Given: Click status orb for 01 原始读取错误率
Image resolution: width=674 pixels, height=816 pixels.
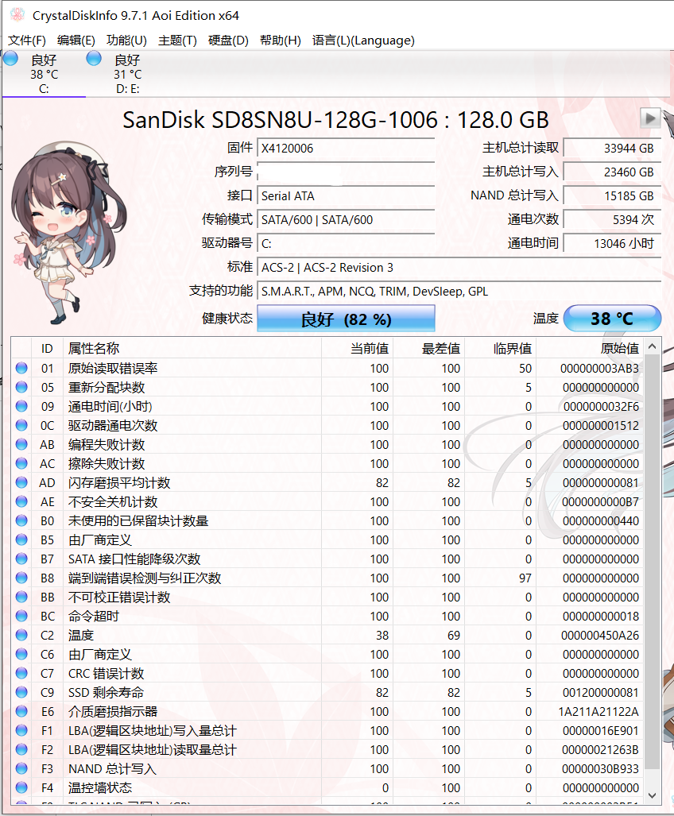Looking at the screenshot, I should [21, 368].
